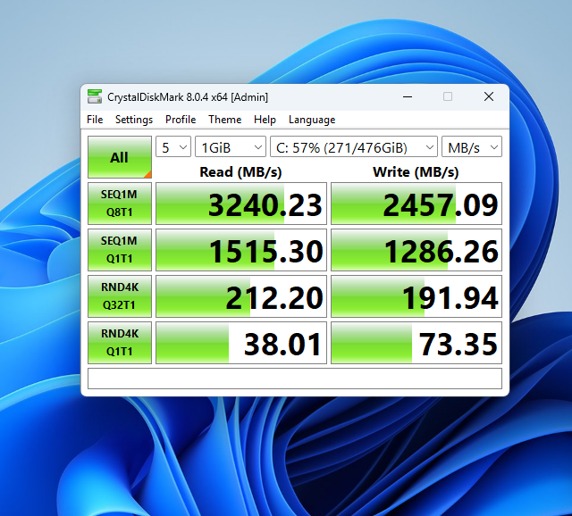
Task: Start the SEQ1M Q1T1 test
Action: [119, 250]
